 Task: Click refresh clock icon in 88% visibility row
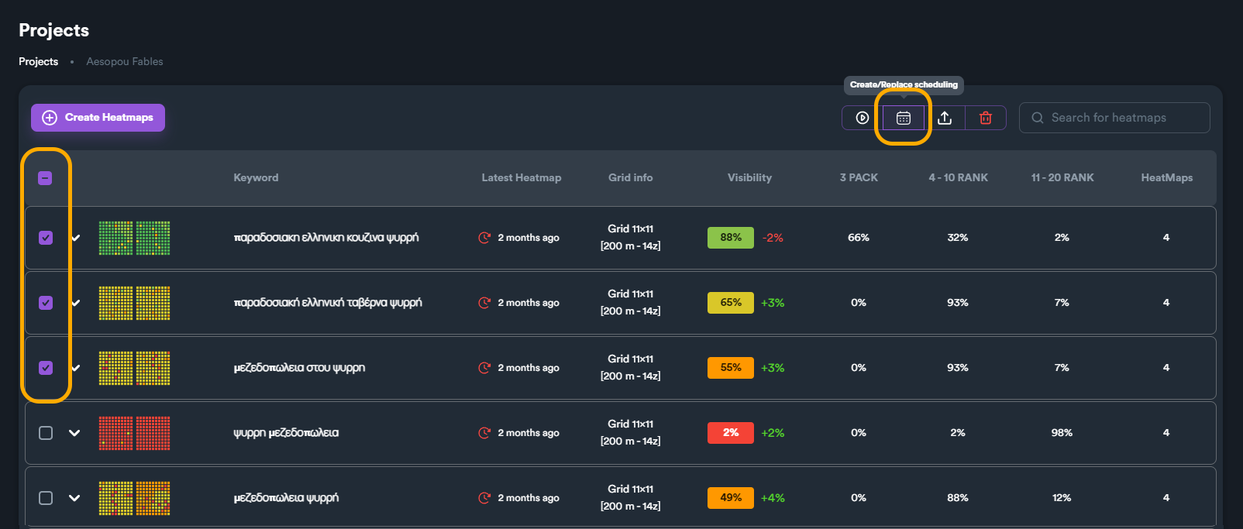pos(485,238)
